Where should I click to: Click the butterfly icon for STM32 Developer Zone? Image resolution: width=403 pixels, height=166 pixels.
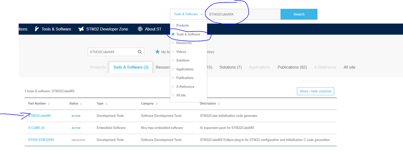pyautogui.click(x=81, y=29)
